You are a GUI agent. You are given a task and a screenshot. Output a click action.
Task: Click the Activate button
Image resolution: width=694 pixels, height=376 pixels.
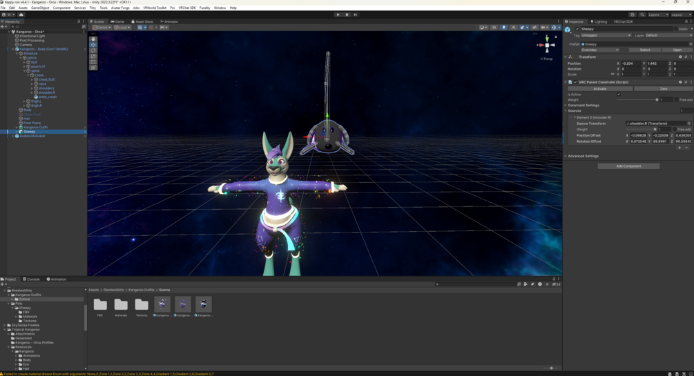pyautogui.click(x=599, y=88)
